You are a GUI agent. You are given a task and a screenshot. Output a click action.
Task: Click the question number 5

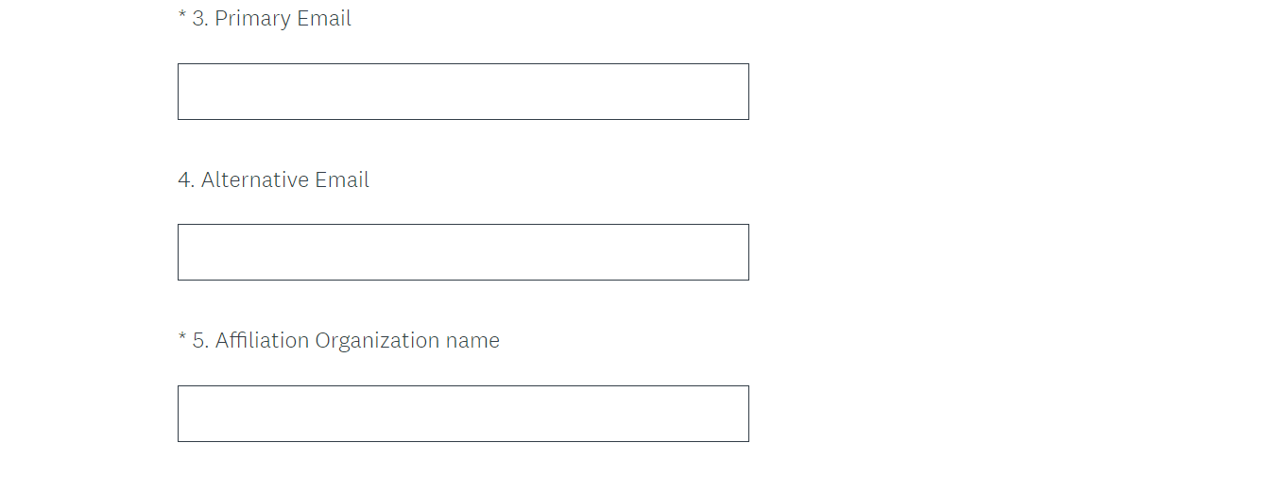(199, 340)
